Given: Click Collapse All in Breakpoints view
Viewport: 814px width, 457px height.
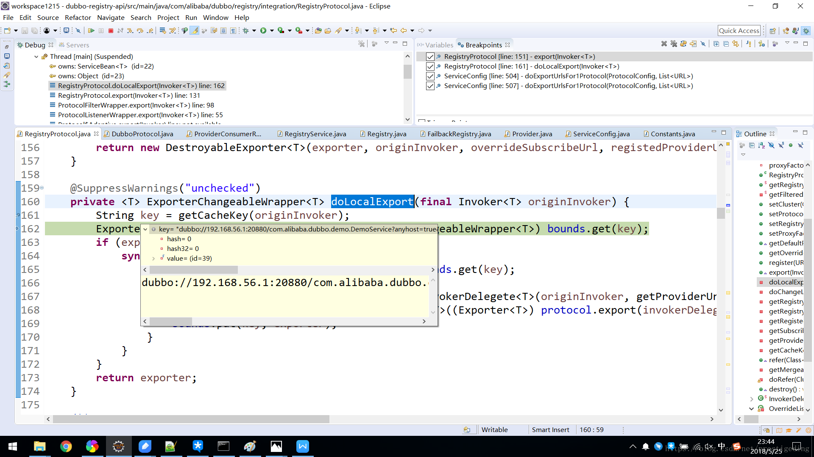Looking at the screenshot, I should pyautogui.click(x=726, y=44).
